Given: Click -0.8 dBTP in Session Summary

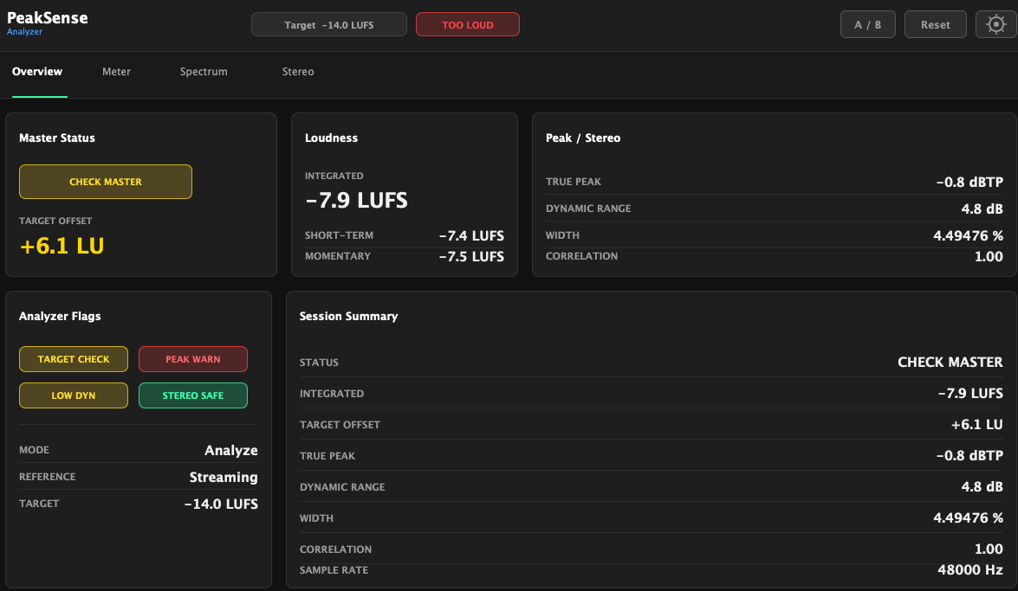Looking at the screenshot, I should [969, 455].
